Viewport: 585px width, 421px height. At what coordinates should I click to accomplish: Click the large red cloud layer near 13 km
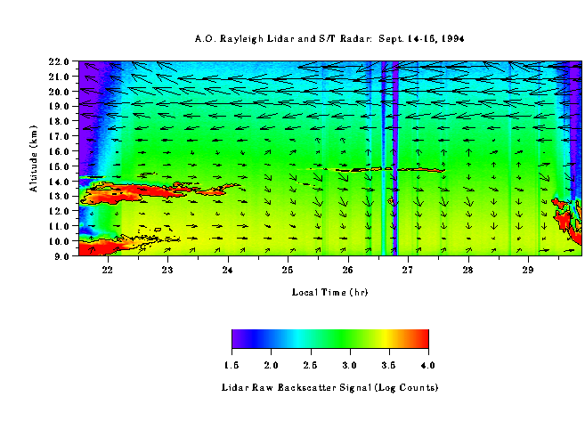tap(134, 193)
